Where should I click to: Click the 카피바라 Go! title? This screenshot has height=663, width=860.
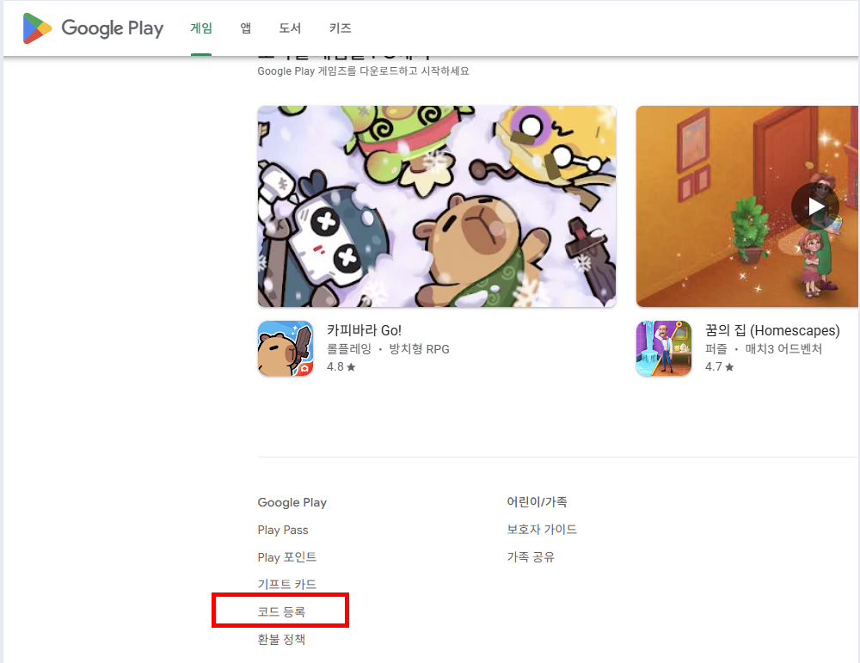tap(364, 330)
